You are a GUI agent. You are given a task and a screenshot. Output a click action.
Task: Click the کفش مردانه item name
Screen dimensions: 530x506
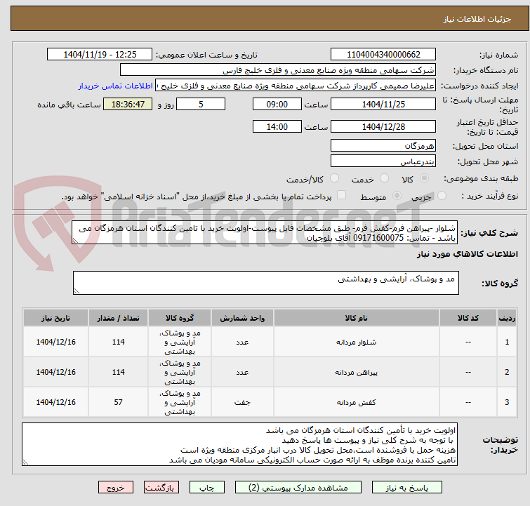[357, 402]
